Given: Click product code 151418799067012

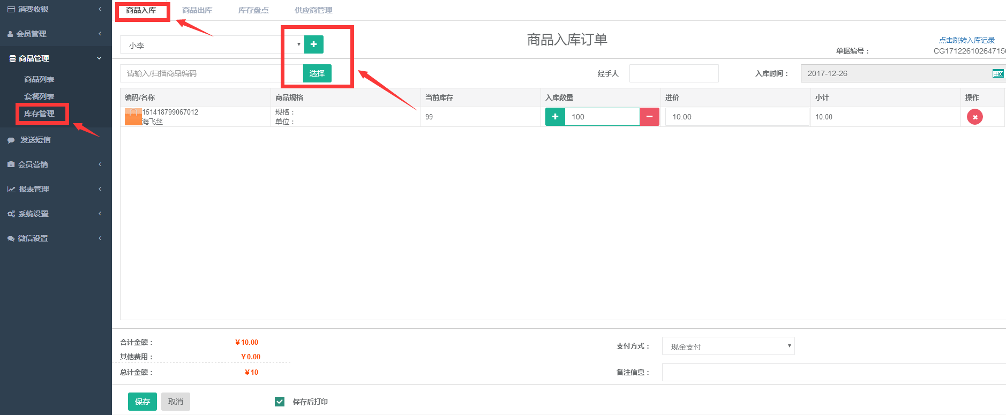Looking at the screenshot, I should [x=170, y=112].
